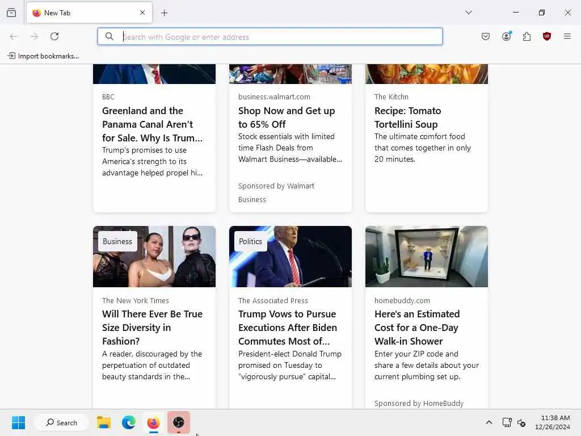Open the clock showing 11:38 AM
581x436 pixels.
553,422
